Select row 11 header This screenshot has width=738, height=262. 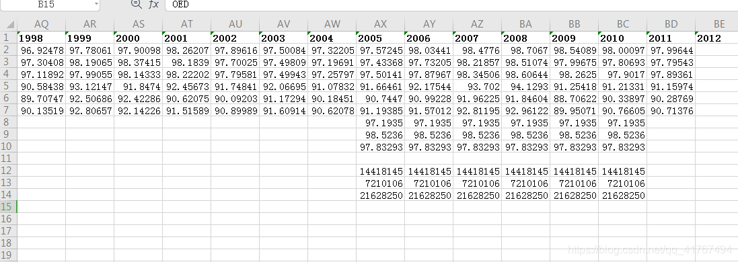[x=9, y=159]
